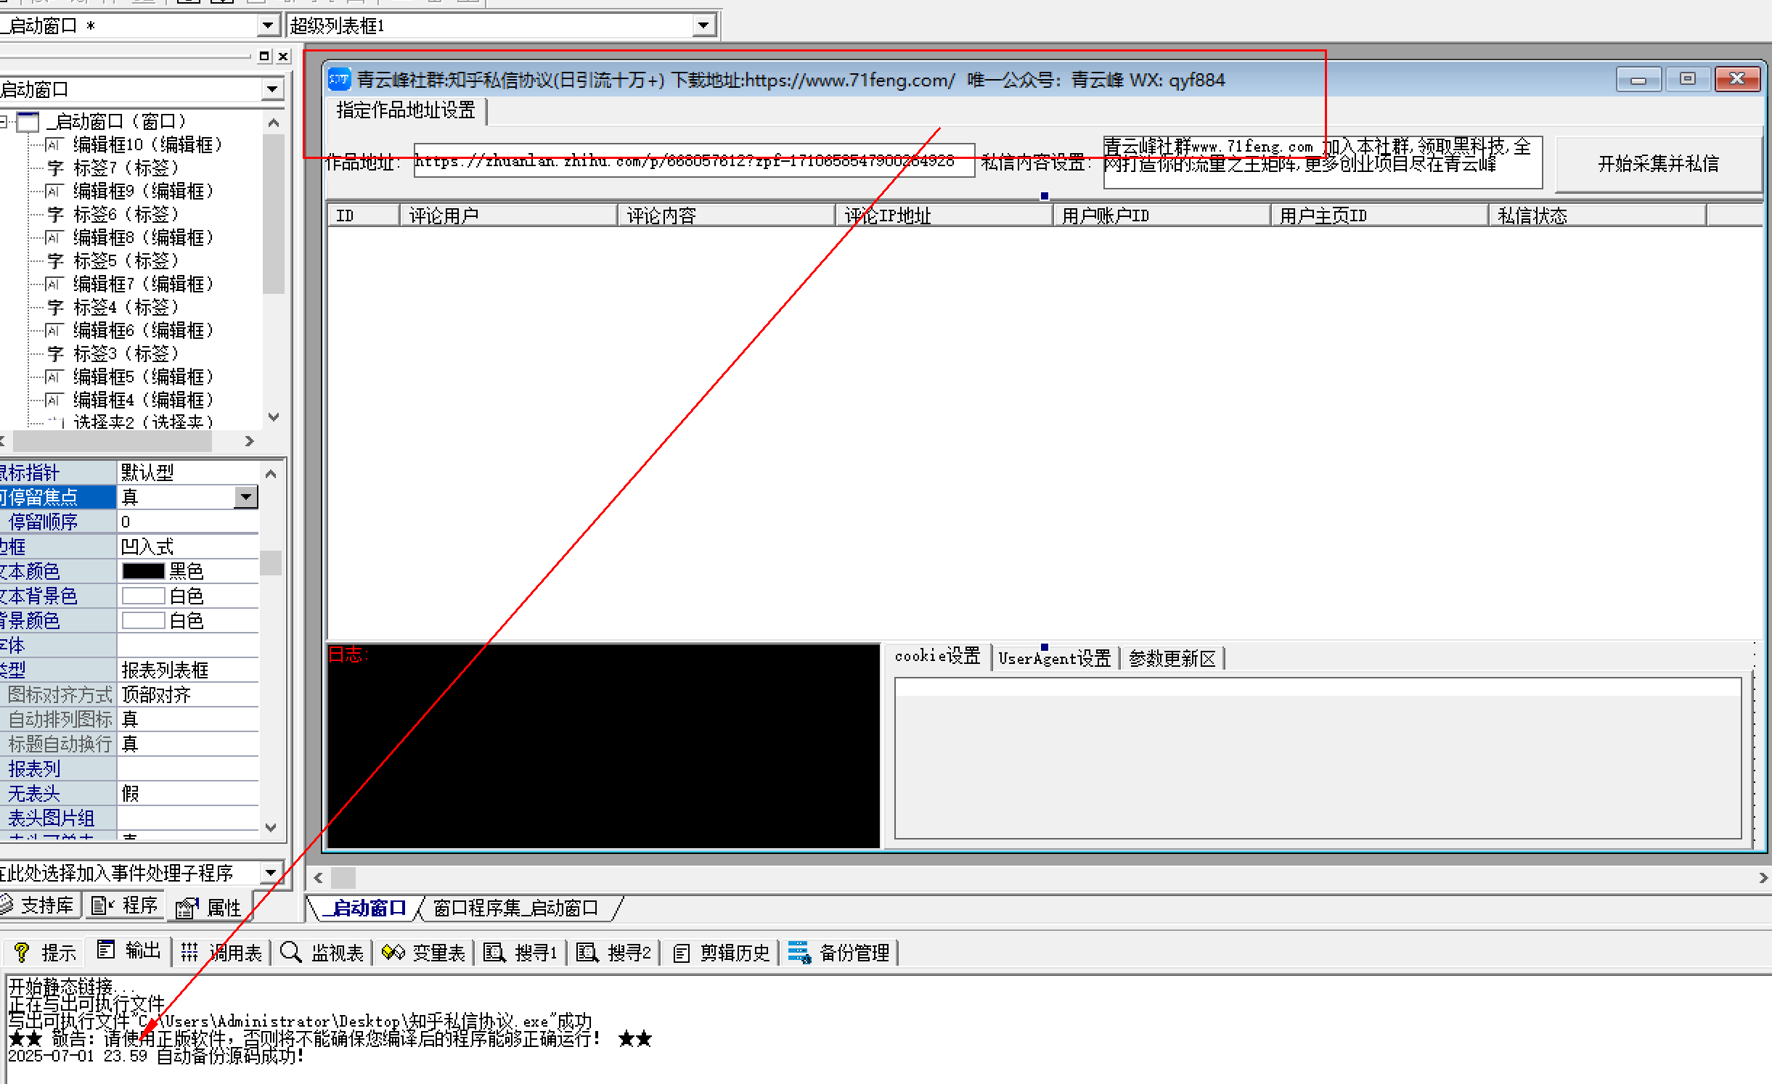Click the 评论IP地址 column header
The image size is (1772, 1084).
click(944, 215)
